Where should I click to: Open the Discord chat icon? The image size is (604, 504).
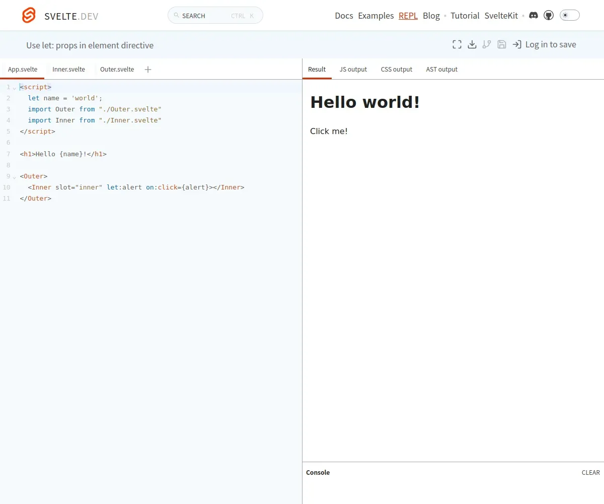pos(534,16)
